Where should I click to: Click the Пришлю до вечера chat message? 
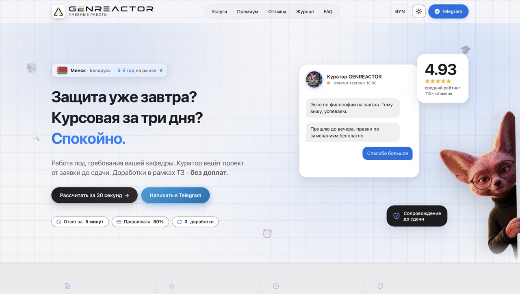pyautogui.click(x=353, y=132)
